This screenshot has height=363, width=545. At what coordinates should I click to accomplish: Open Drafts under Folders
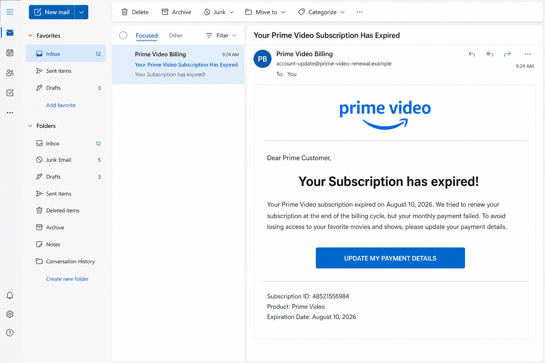point(66,177)
